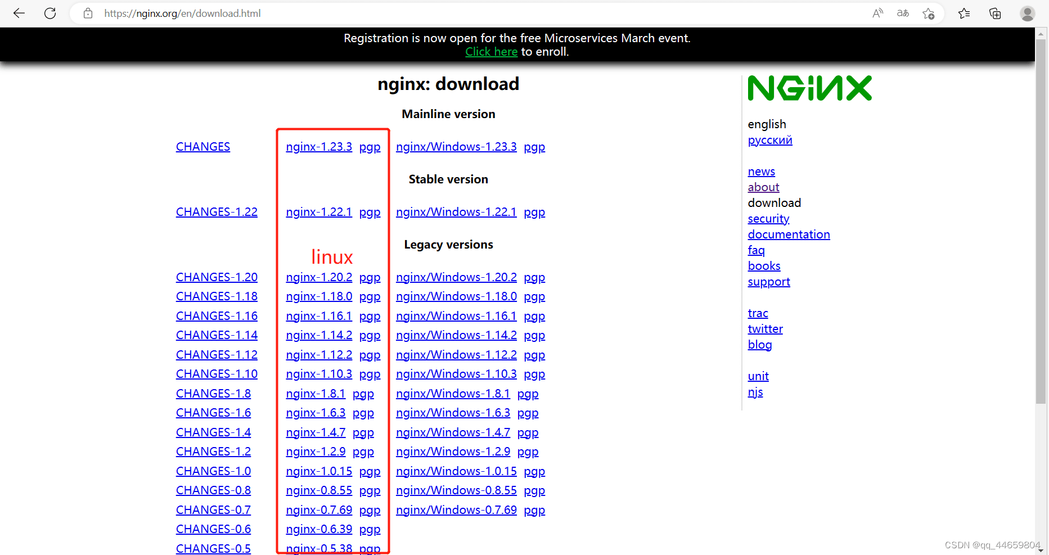Add page to favorites with star icon
1049x555 pixels.
[929, 13]
